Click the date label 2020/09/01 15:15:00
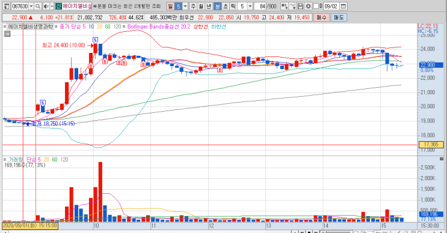 [x=30, y=226]
